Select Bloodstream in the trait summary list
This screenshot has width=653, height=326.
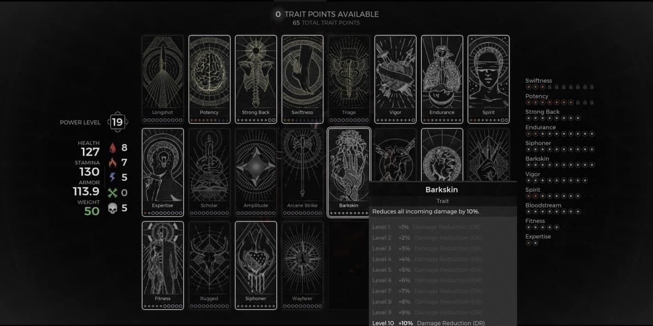(x=543, y=205)
